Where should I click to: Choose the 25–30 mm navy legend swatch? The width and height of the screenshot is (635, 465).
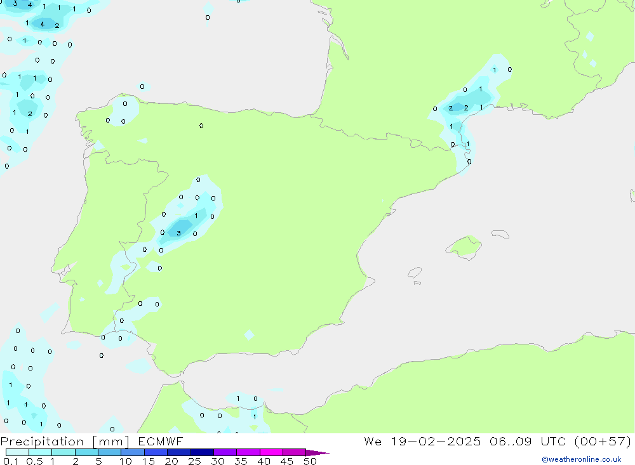pos(202,452)
